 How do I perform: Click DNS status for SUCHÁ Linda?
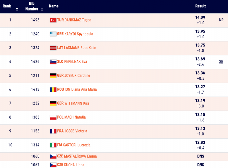tap(200, 165)
